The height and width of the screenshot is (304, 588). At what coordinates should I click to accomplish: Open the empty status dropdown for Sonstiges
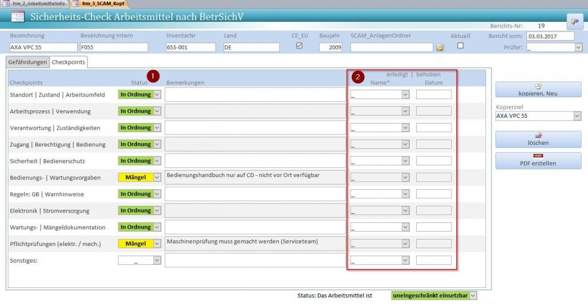point(157,260)
